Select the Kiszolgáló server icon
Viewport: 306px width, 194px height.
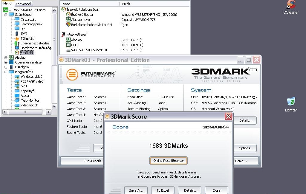point(11,67)
